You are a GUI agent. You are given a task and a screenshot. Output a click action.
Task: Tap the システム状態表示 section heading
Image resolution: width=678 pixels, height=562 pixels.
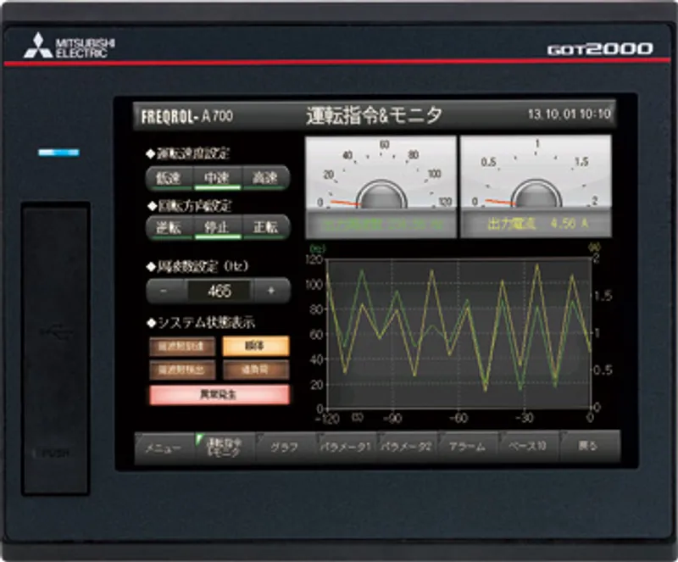(x=201, y=323)
